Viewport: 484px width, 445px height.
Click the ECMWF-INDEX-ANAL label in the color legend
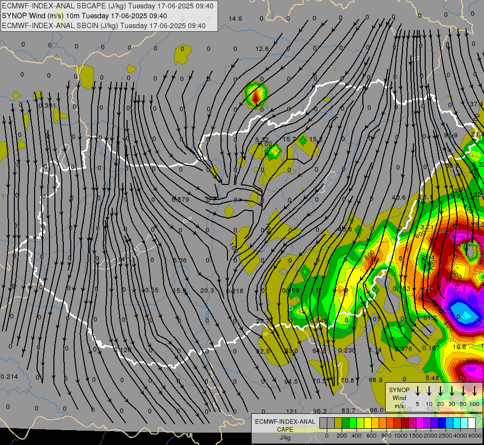click(285, 422)
